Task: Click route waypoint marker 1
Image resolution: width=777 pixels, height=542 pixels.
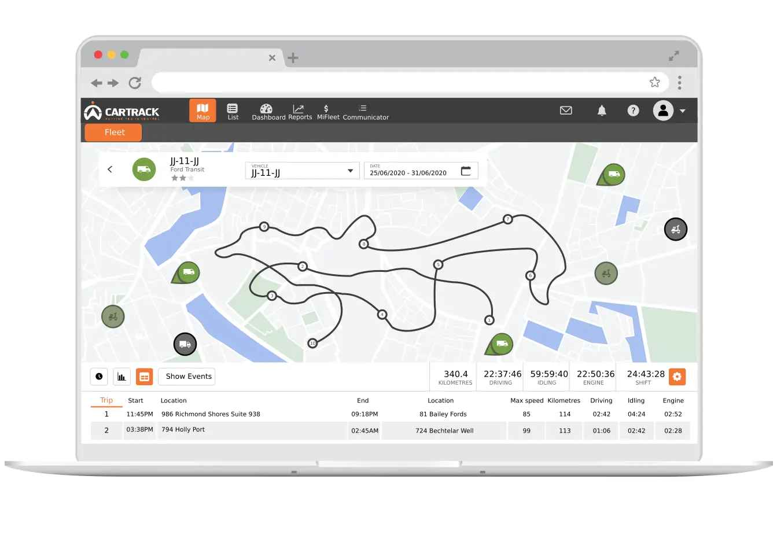Action: [x=489, y=320]
